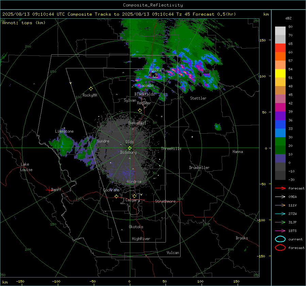The width and height of the screenshot is (306, 286).
Task: Click the yellow diamond marker near RockyMH
Action: (x=91, y=89)
